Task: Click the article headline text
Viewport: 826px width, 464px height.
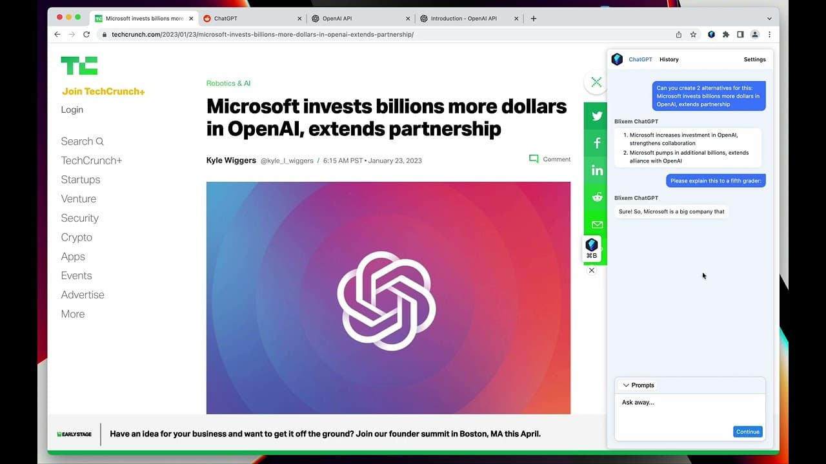Action: (387, 117)
